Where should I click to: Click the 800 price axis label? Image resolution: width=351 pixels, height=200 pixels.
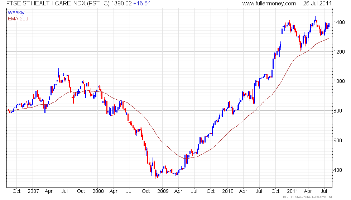point(338,111)
